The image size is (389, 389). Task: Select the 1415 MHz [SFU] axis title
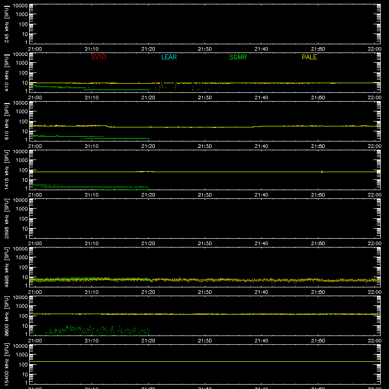tap(7, 170)
